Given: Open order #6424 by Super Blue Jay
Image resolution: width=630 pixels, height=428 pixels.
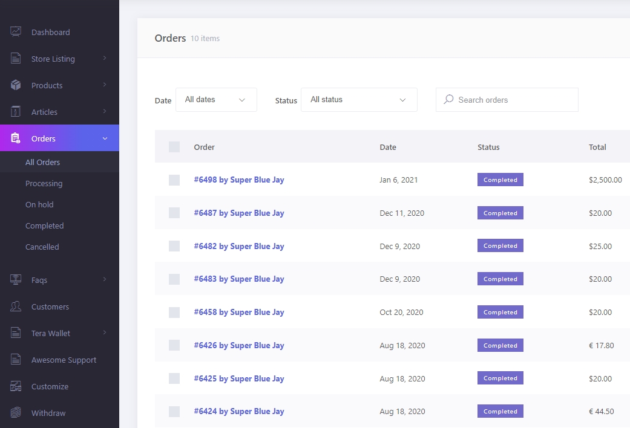Looking at the screenshot, I should point(238,411).
